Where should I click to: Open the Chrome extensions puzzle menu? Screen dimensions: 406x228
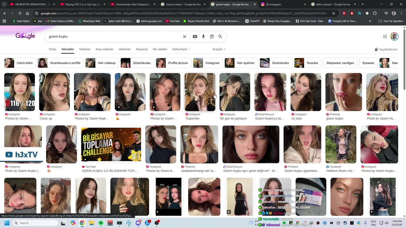375,13
